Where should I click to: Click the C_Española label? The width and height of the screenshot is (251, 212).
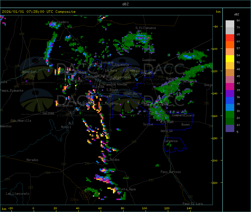[x=120, y=65]
